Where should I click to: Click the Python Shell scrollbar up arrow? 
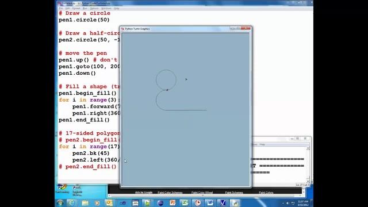(x=308, y=148)
